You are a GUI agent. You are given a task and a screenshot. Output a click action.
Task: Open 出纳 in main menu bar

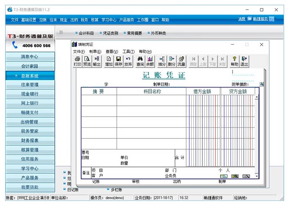(x=74, y=20)
